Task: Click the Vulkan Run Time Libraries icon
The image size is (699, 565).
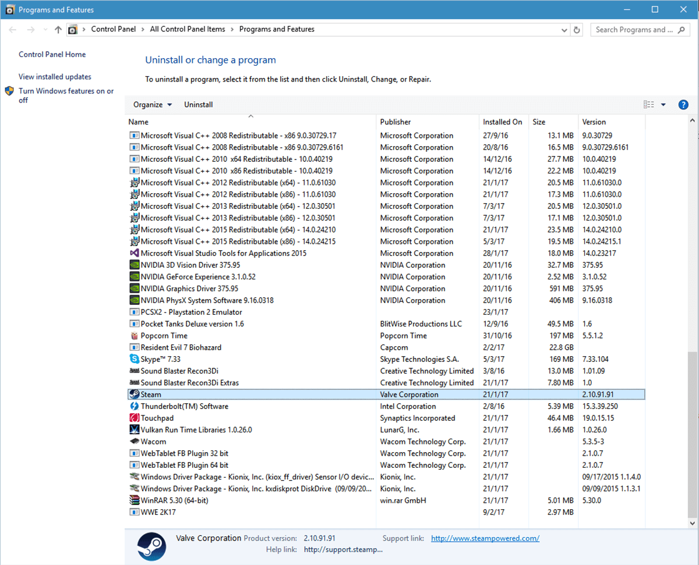Action: pos(135,430)
